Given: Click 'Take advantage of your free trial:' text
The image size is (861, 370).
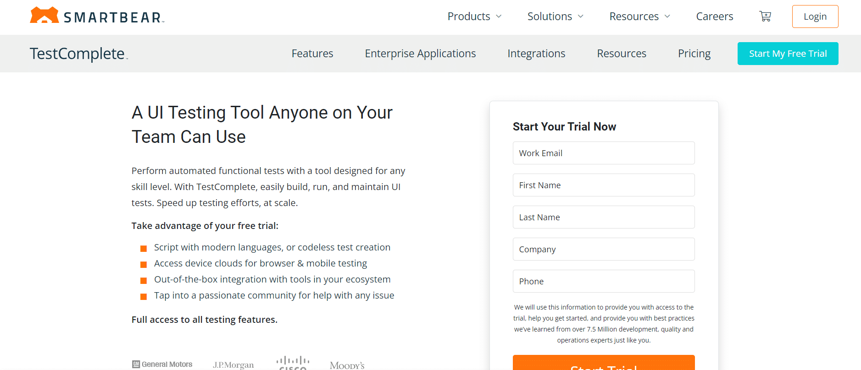Looking at the screenshot, I should pos(205,226).
